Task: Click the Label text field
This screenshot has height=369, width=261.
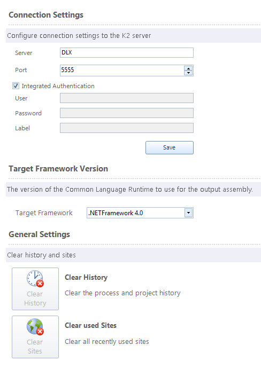Action: pyautogui.click(x=127, y=128)
